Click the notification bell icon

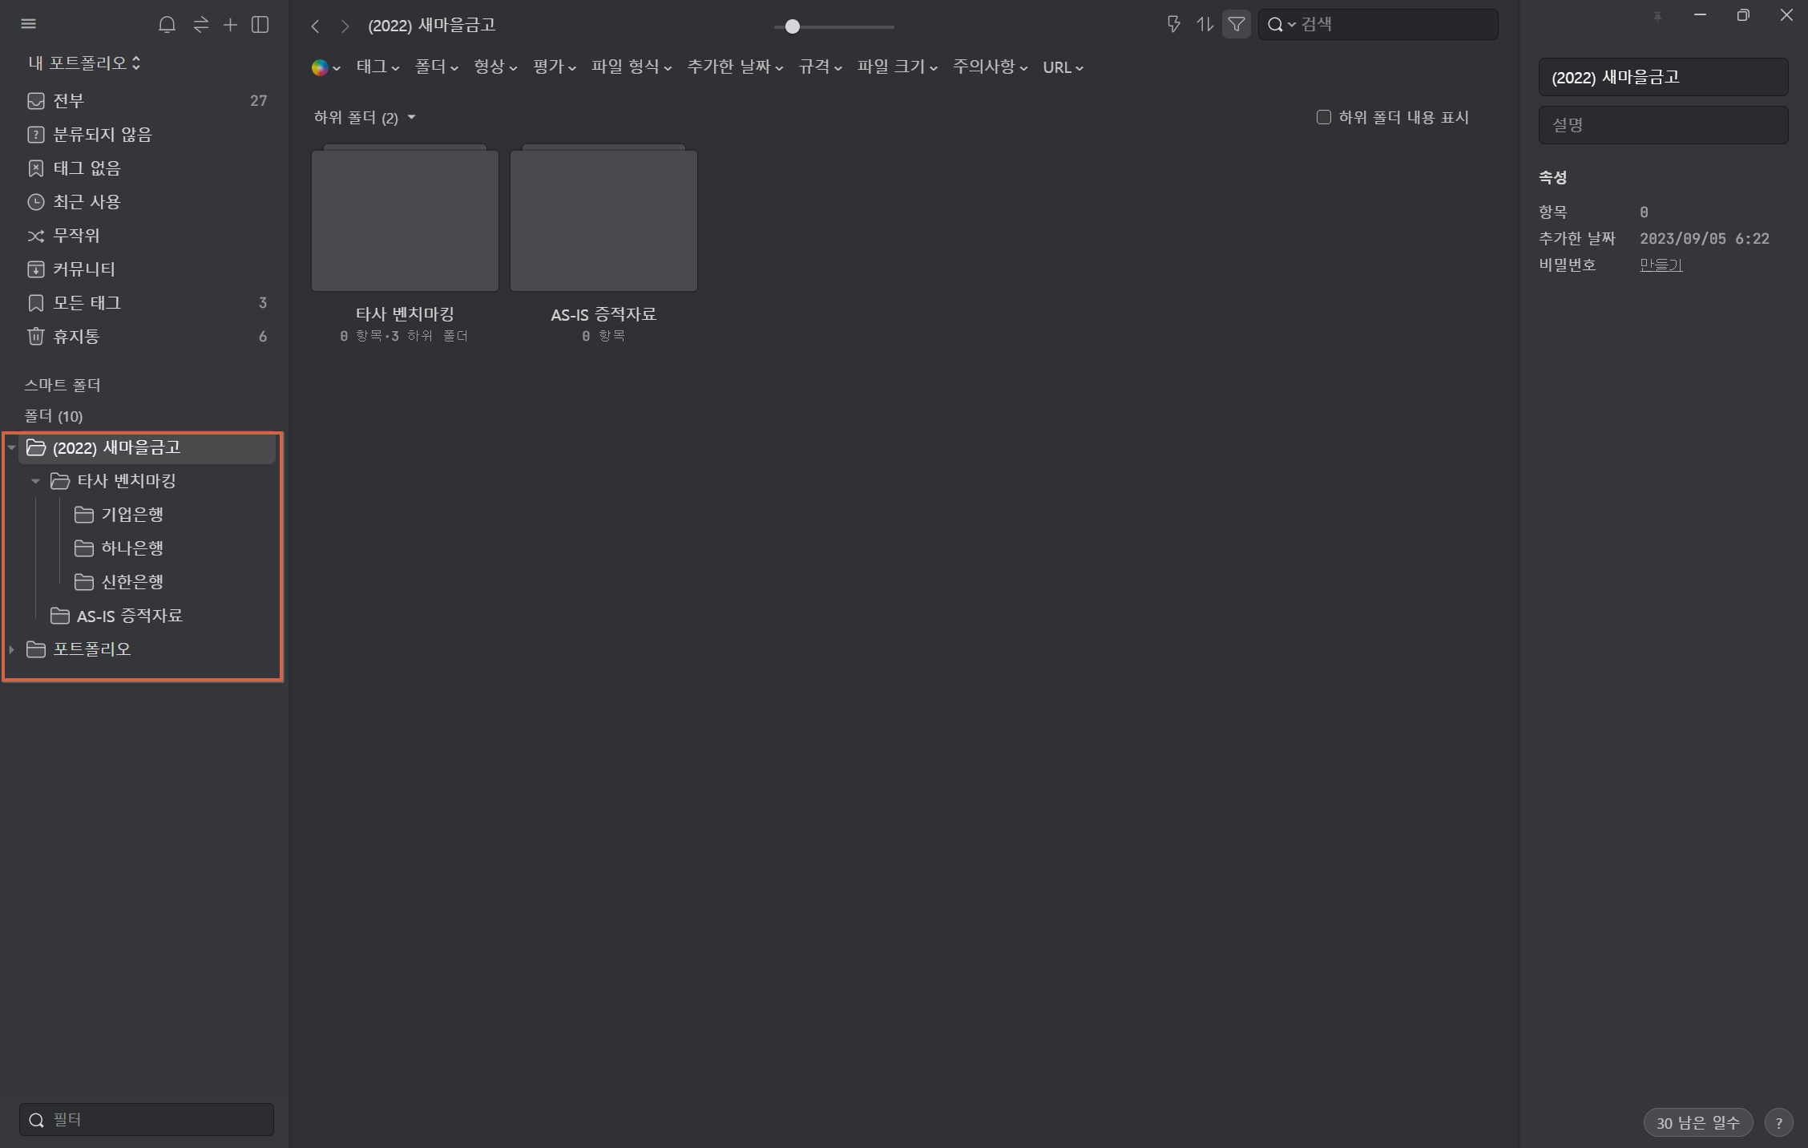[x=167, y=25]
